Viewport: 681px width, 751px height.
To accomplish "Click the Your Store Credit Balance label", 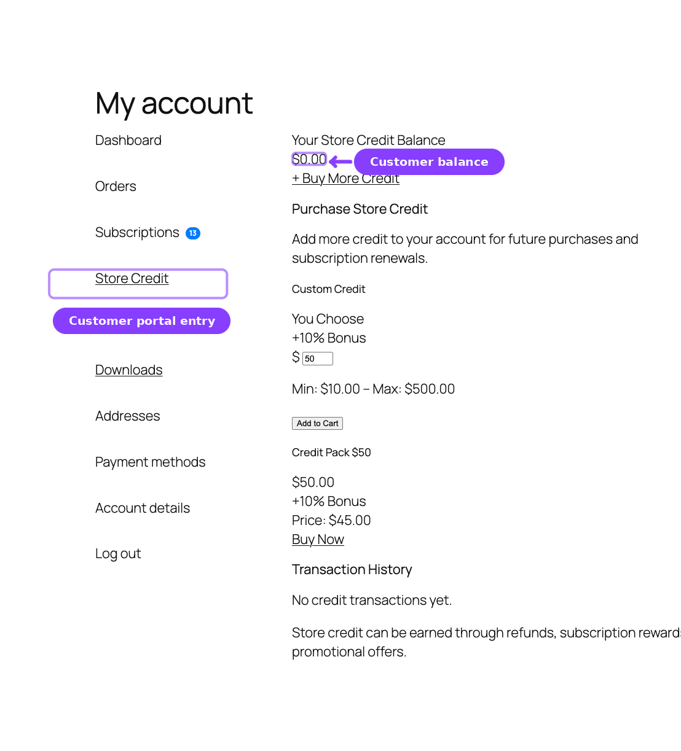I will click(368, 140).
